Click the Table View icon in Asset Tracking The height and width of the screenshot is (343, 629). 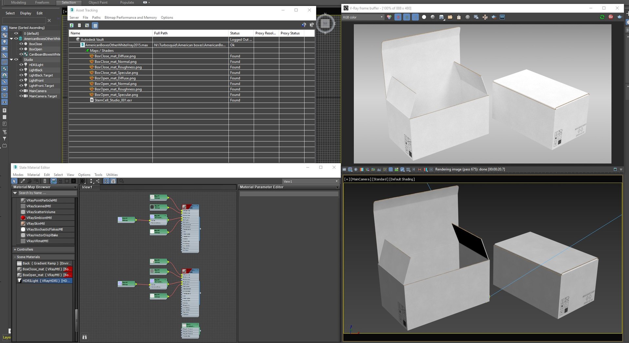pos(95,25)
